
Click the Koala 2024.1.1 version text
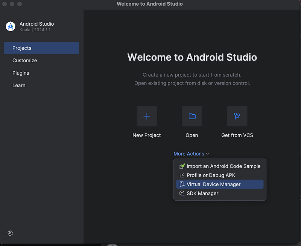pyautogui.click(x=35, y=30)
